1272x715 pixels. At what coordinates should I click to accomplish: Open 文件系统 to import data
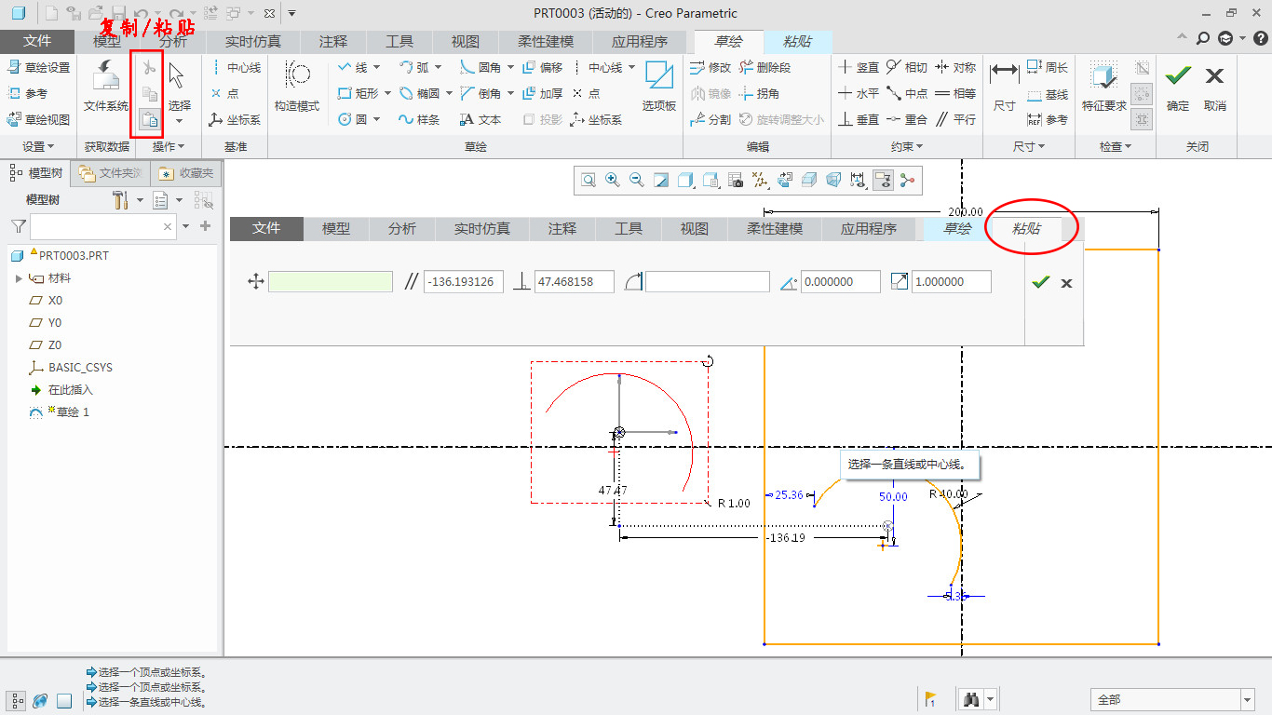point(106,88)
